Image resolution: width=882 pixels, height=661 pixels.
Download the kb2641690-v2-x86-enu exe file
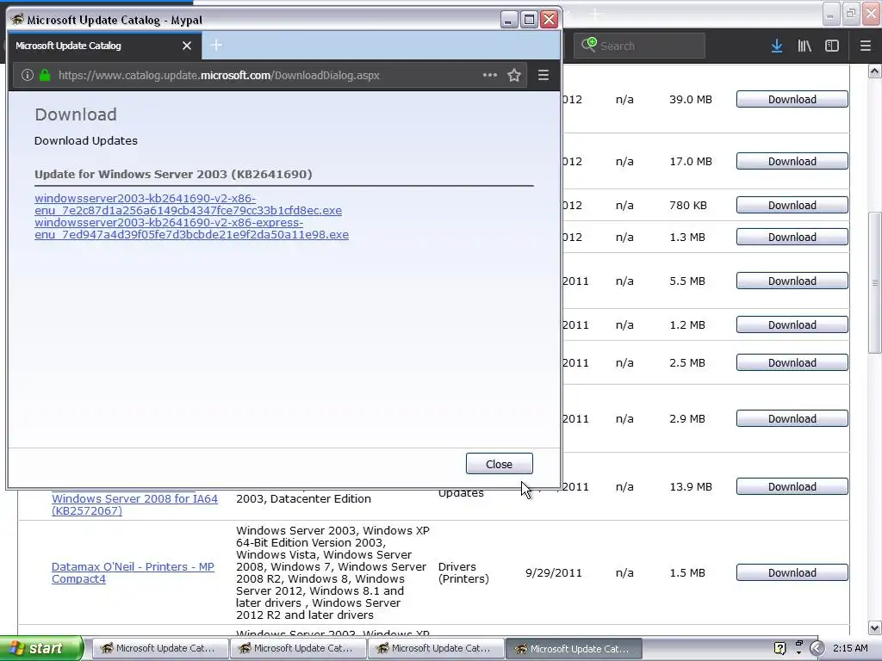(188, 204)
